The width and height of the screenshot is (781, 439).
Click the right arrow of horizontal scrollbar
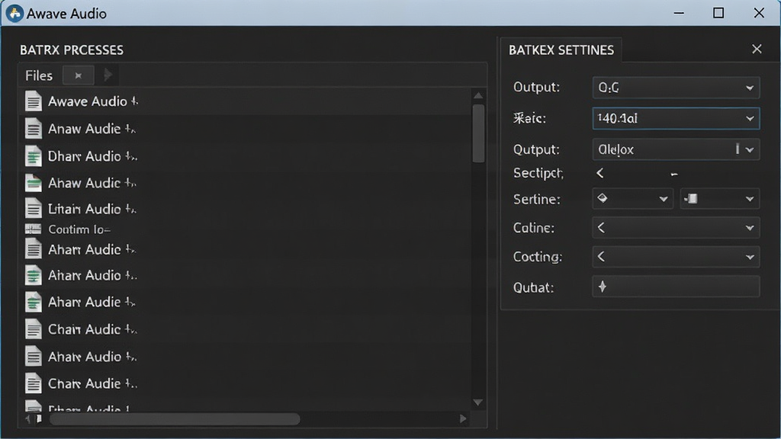tap(463, 419)
